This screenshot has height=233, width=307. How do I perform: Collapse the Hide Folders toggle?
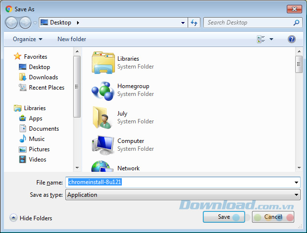(30, 218)
